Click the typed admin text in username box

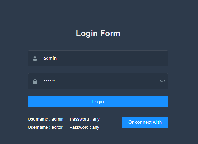50,58
